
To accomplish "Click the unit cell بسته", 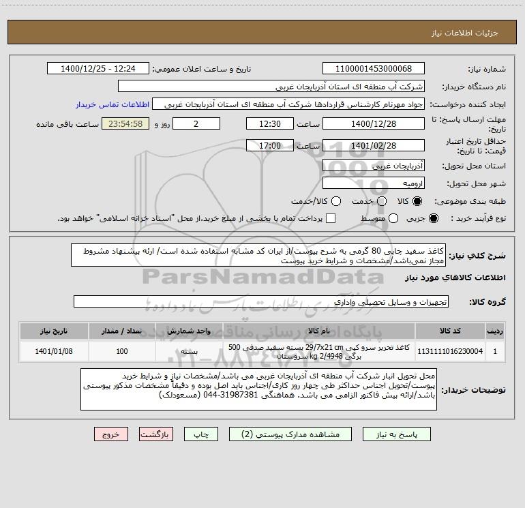I will point(189,351).
